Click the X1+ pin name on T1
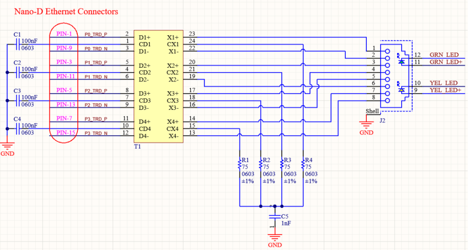The height and width of the screenshot is (250, 469). [173, 38]
